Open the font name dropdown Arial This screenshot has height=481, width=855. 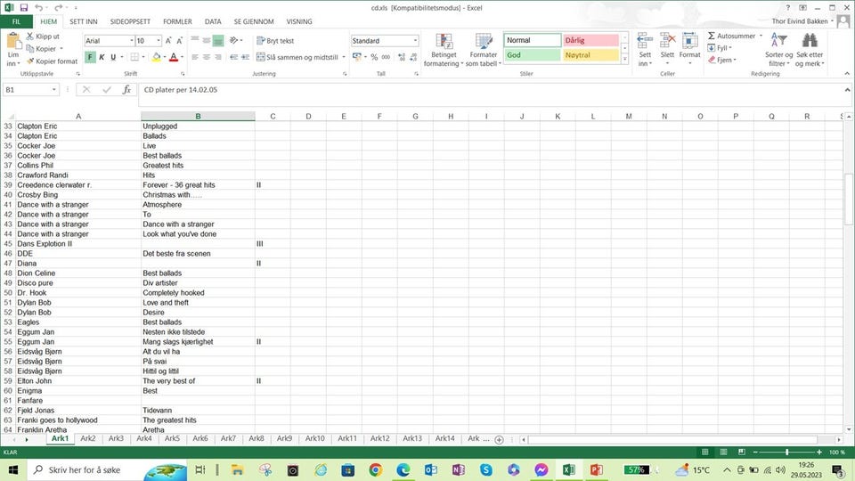coord(132,41)
